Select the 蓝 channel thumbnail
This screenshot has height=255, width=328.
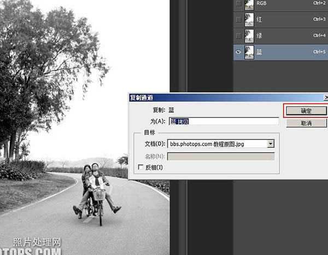click(x=249, y=53)
